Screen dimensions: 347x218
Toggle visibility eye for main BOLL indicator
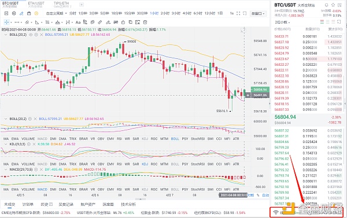(31, 35)
